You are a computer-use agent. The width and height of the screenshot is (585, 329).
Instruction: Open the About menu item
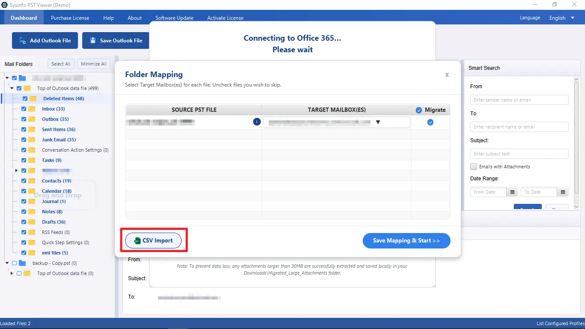coord(134,18)
